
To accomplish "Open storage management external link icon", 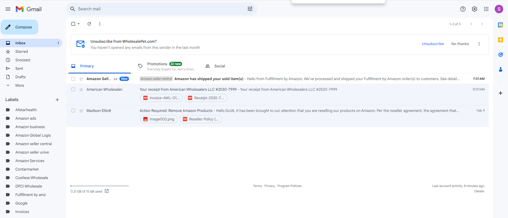I will (107, 191).
